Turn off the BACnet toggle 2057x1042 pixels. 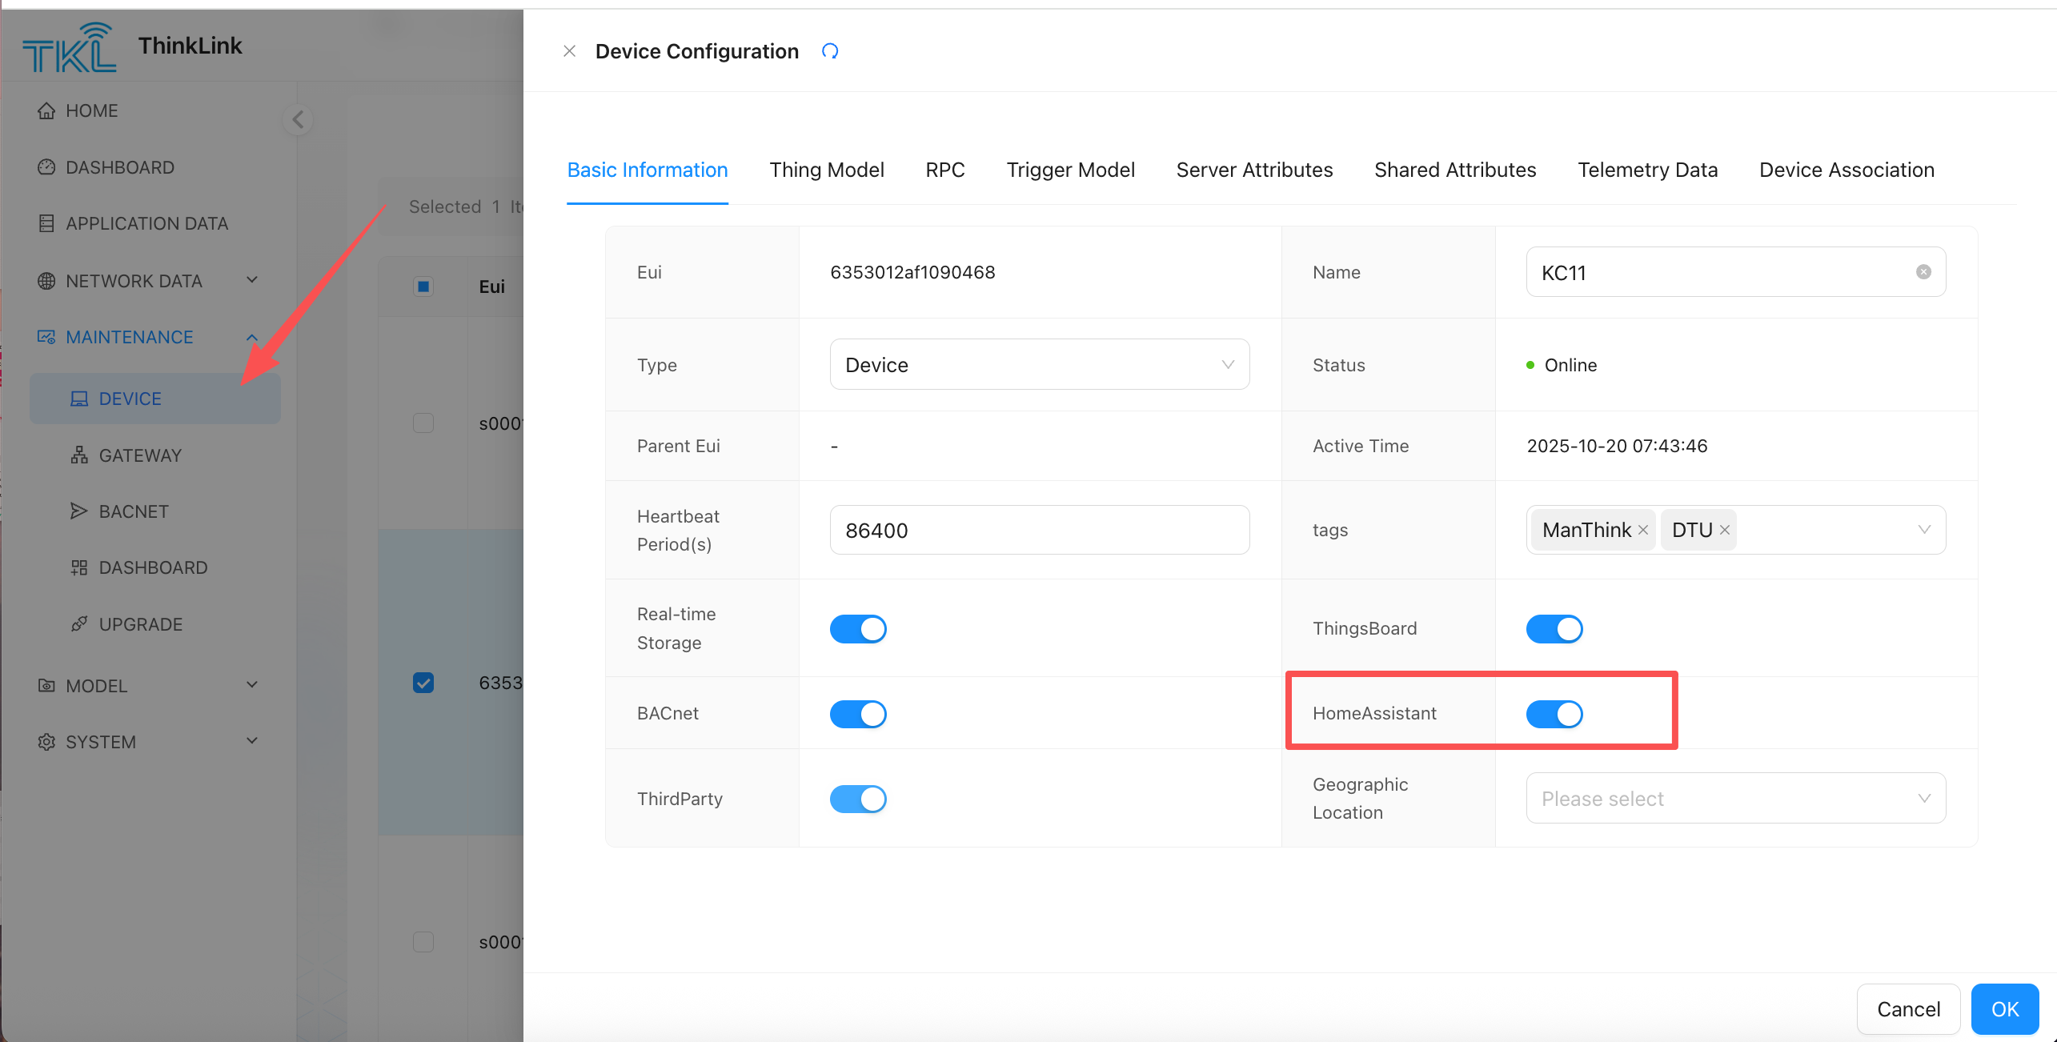coord(858,714)
